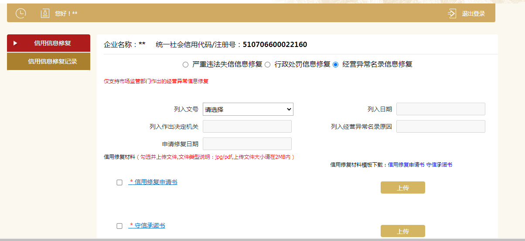Select the 严重违法失信信息修复 radio button
The height and width of the screenshot is (241, 525).
(185, 65)
